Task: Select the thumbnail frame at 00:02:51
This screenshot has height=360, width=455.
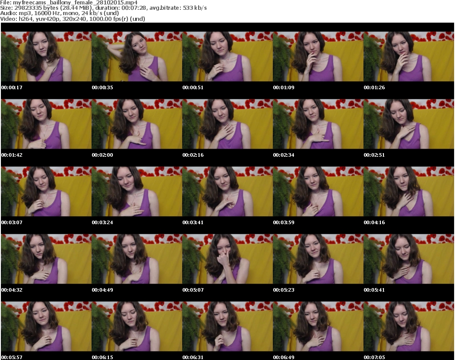Action: [409, 124]
